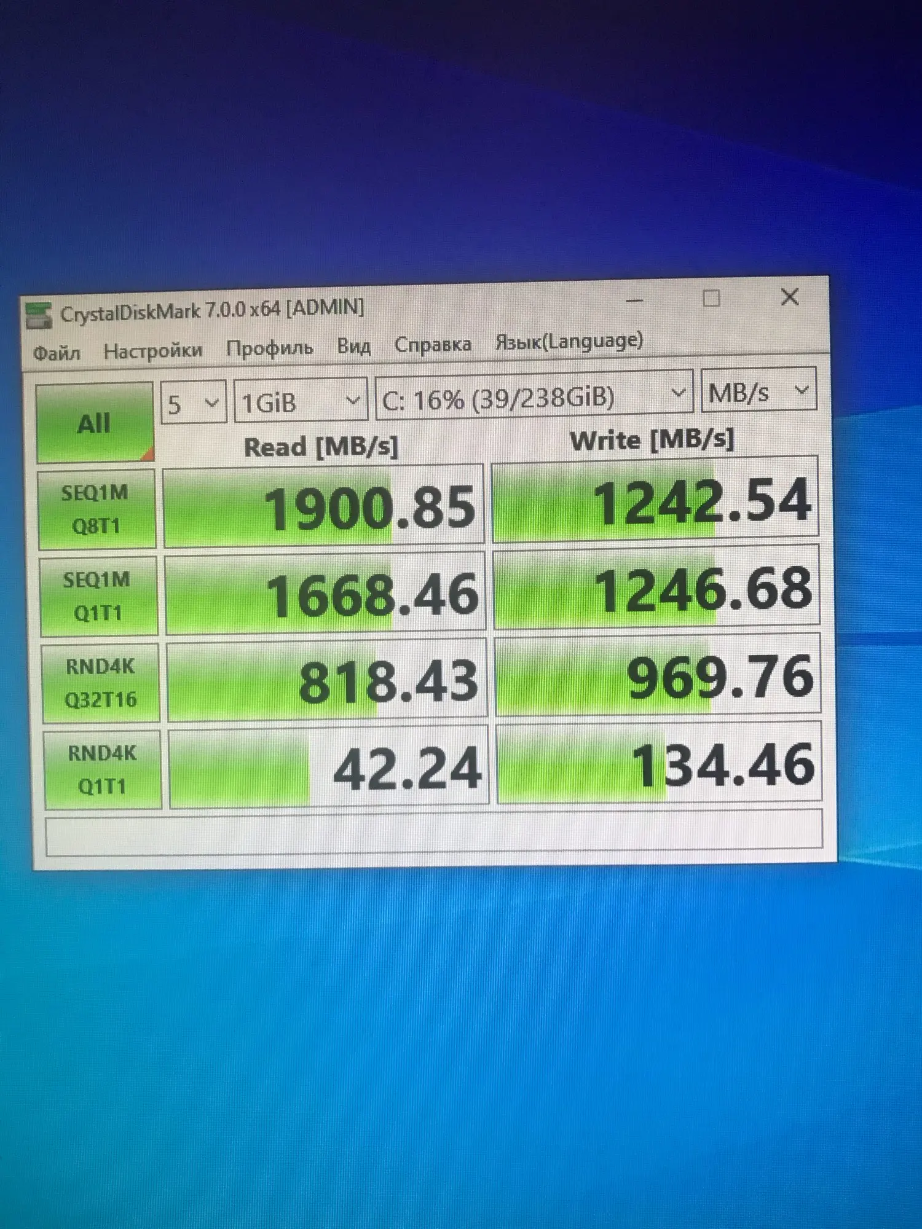This screenshot has height=1229, width=922.
Task: Choose drive from the C: 16% dropdown
Action: click(x=534, y=395)
